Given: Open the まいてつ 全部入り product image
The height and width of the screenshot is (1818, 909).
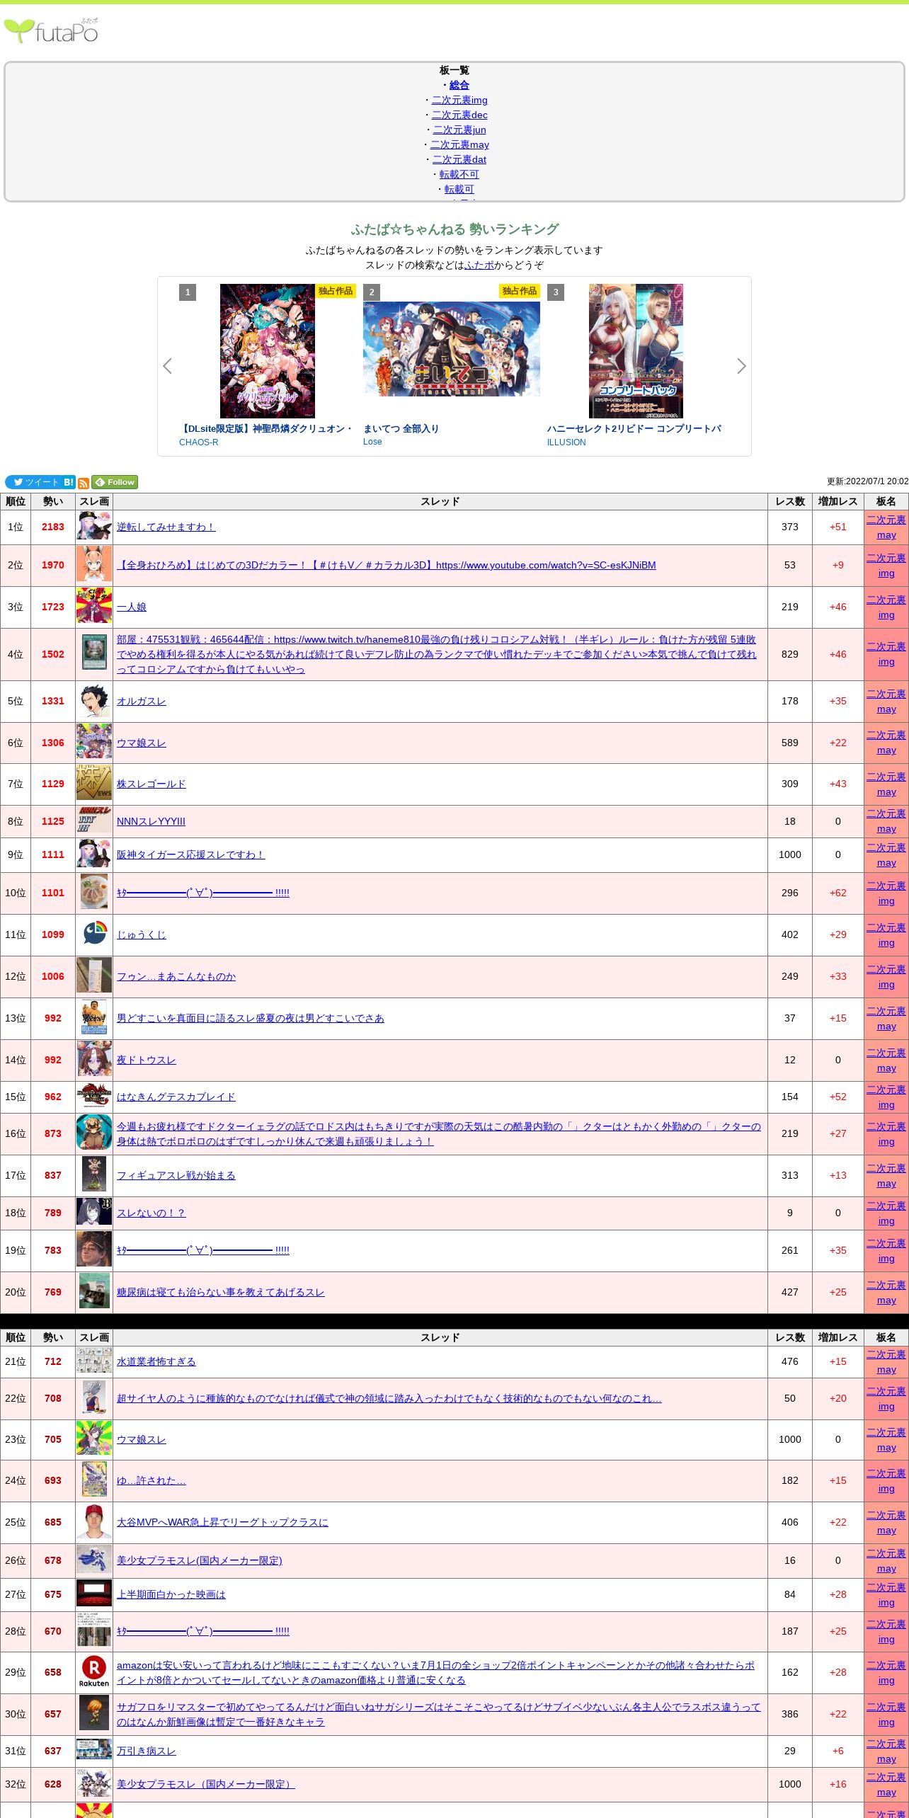Looking at the screenshot, I should click(452, 349).
